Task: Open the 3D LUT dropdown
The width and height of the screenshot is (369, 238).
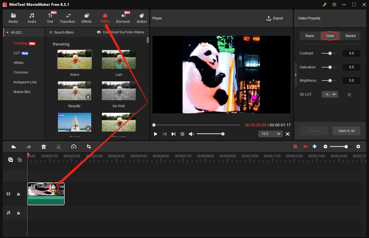Action: coord(330,94)
